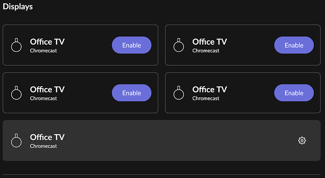The width and height of the screenshot is (325, 178).
Task: Click Chromecast icon in top-left display card
Action: coord(16,45)
